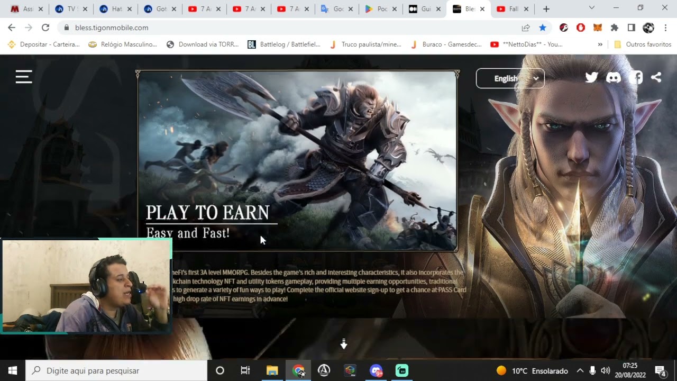This screenshot has width=677, height=381.
Task: Expand the English language dropdown
Action: coord(510,78)
